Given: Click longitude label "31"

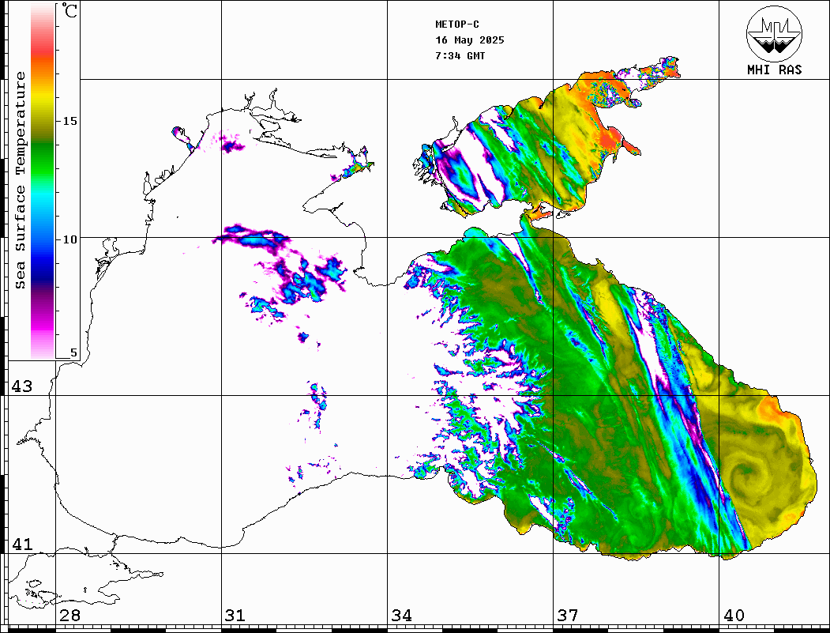Looking at the screenshot, I should click(x=235, y=616).
